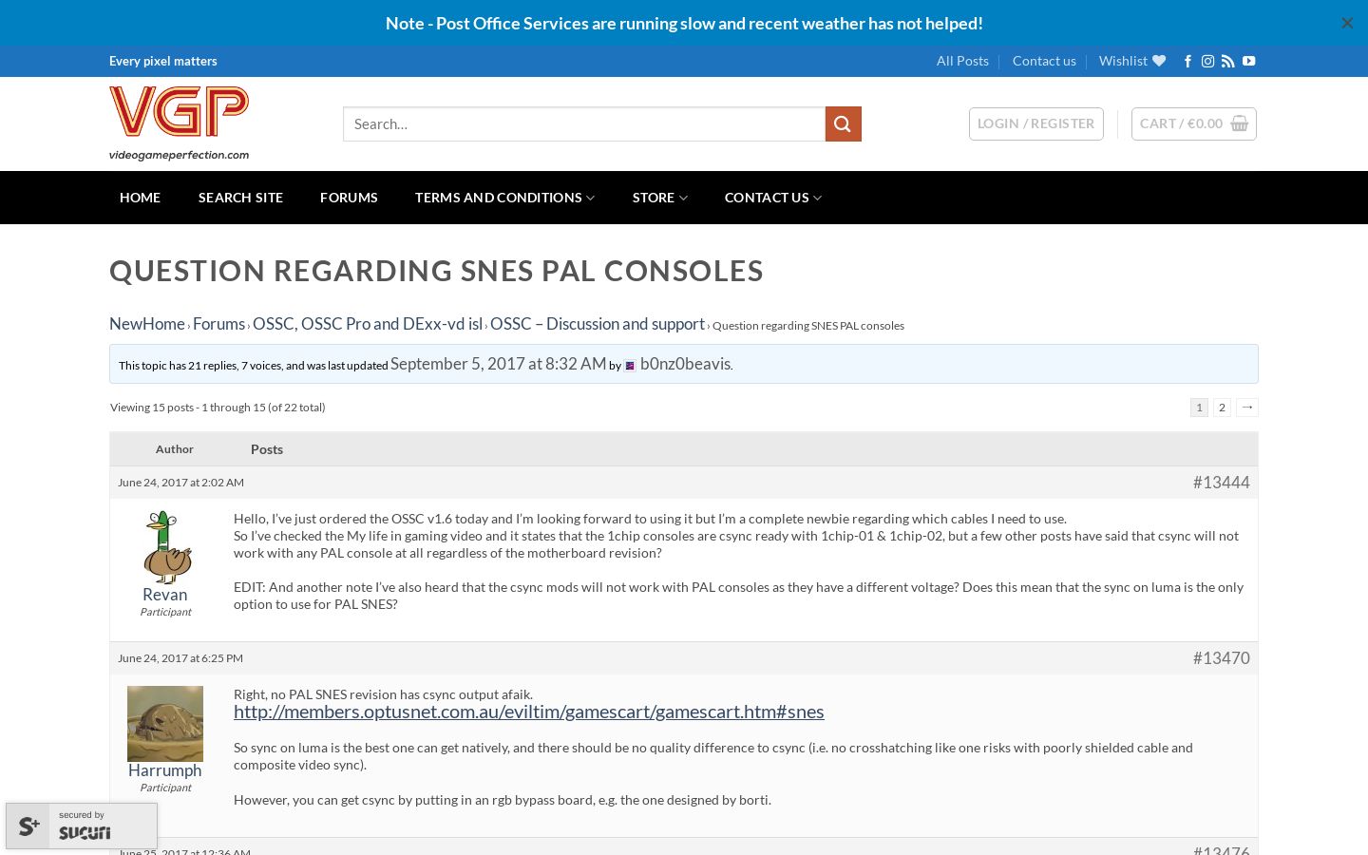Screen dimensions: 1368x855
Task: Click the Sucuri security badge
Action: point(82,826)
